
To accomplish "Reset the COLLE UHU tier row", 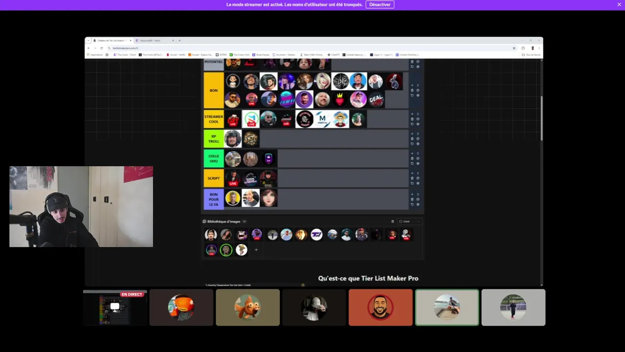I will (412, 163).
